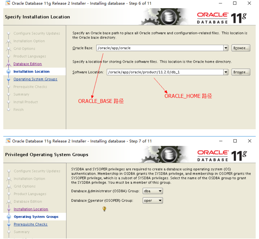Select Installation Location step in Step 6 window
Viewport: 259px width, 239px height.
(x=31, y=72)
